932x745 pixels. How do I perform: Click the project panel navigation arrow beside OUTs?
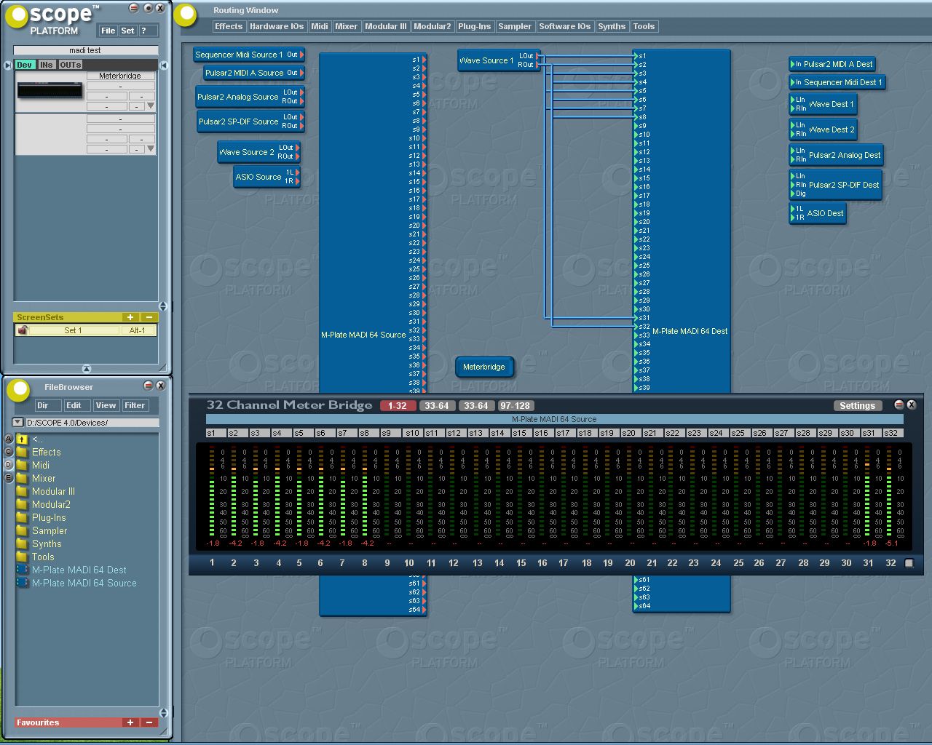(164, 65)
